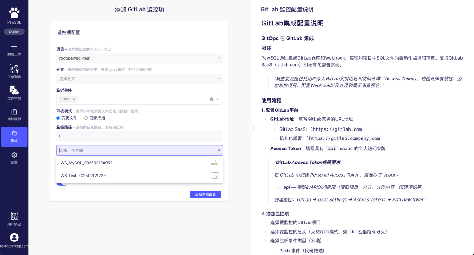The height and width of the screenshot is (255, 474).
Task: Switch language with the English button
Action: click(14, 32)
